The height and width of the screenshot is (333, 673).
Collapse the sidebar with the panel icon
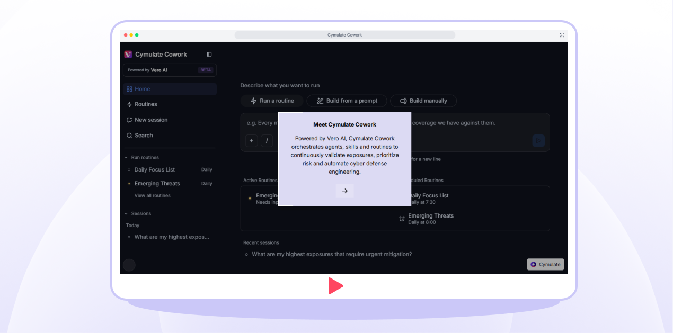point(209,55)
